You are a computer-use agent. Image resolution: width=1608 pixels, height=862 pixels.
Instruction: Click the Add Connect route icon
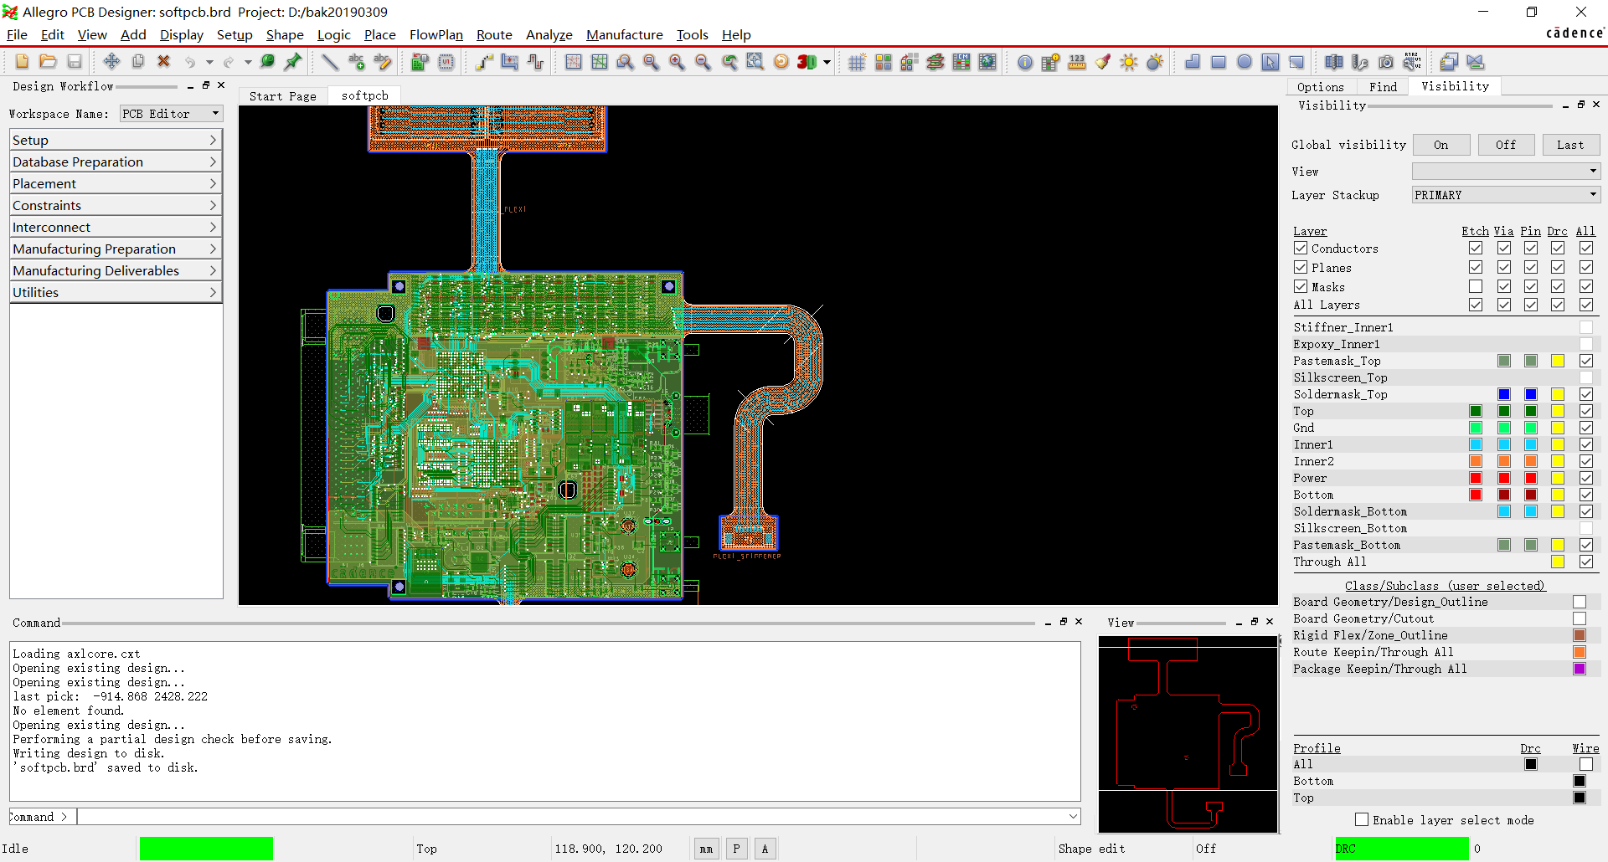click(x=484, y=61)
